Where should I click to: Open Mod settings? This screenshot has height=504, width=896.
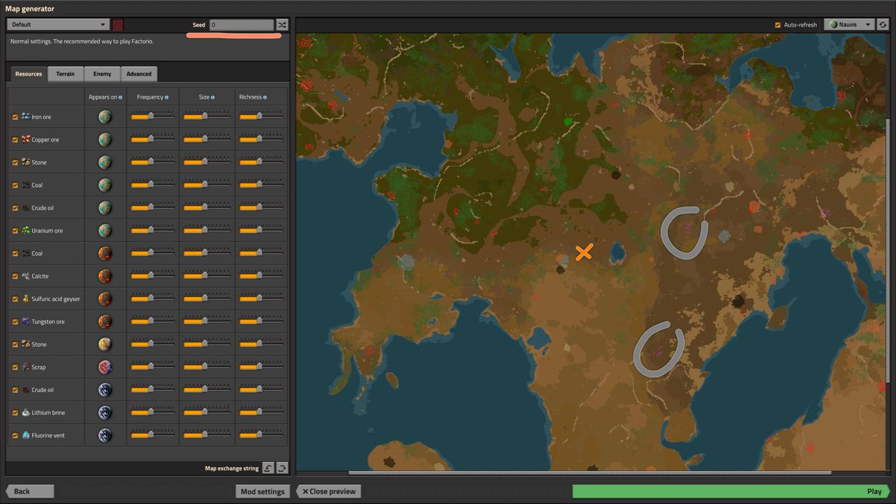(x=262, y=491)
